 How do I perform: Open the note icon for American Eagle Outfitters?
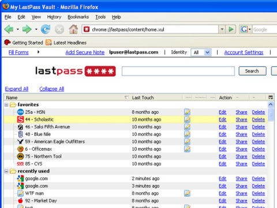[187, 142]
